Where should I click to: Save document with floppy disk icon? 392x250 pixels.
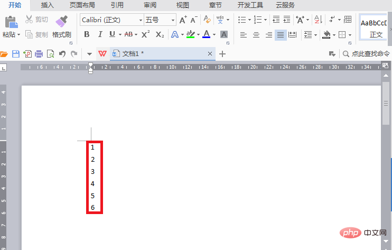[16, 54]
